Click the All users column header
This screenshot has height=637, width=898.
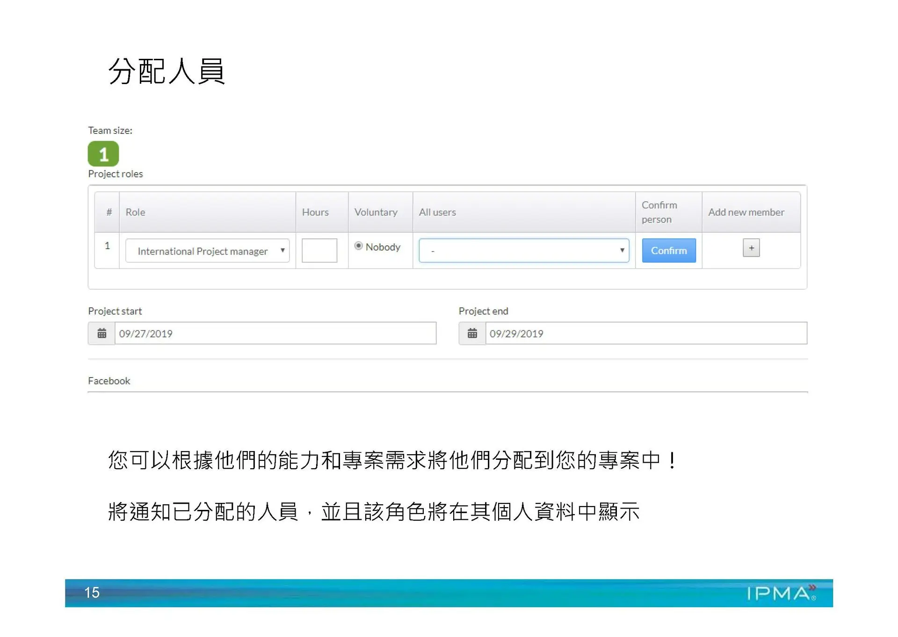[437, 212]
